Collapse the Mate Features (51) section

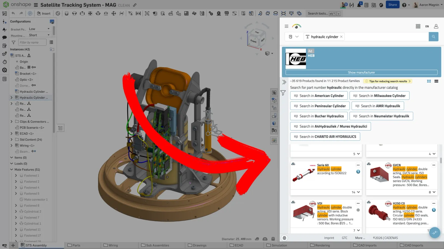(11, 170)
